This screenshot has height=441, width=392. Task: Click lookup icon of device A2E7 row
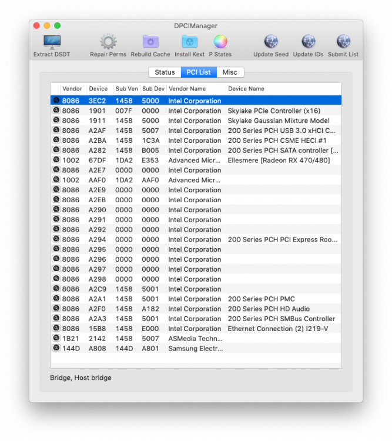(56, 169)
